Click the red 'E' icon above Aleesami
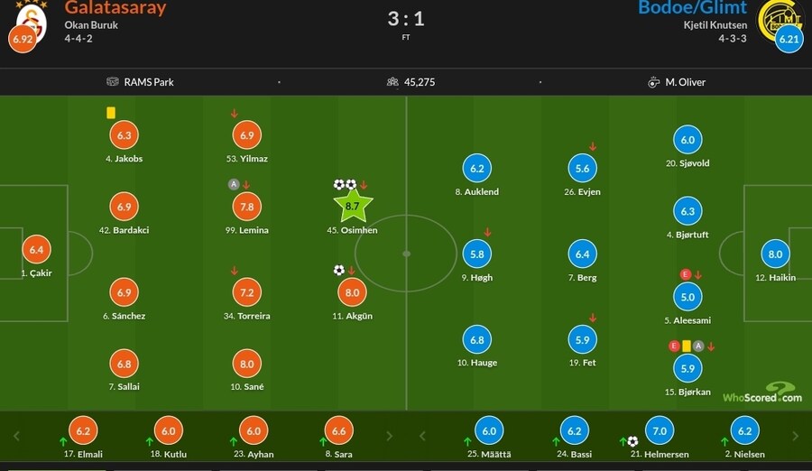Screen dimensions: 812x471 686,274
